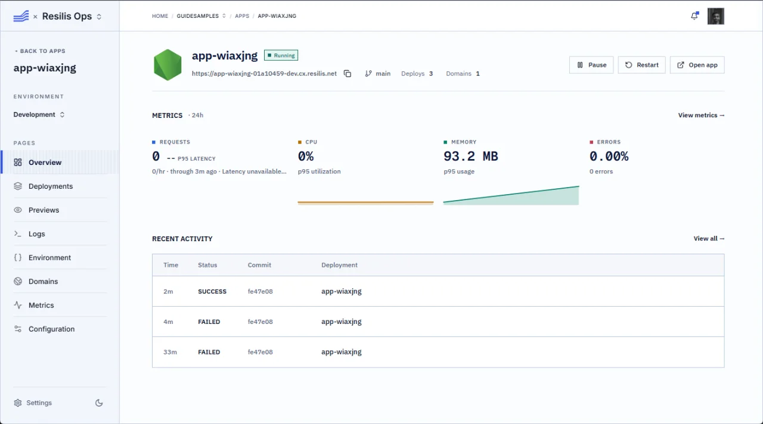Click the Deploys count

click(x=417, y=74)
